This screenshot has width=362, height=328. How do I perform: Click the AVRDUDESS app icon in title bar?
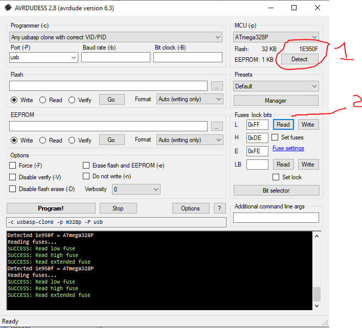pyautogui.click(x=7, y=8)
